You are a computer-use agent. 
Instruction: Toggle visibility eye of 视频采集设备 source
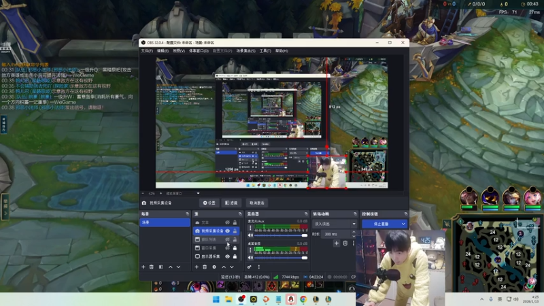click(x=227, y=231)
